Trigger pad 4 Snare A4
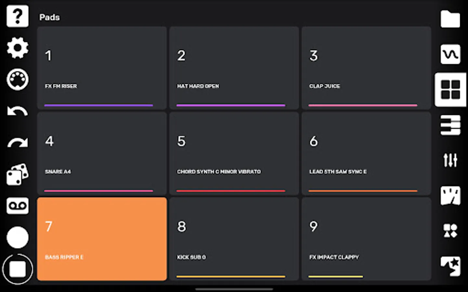The image size is (468, 292). coord(102,153)
